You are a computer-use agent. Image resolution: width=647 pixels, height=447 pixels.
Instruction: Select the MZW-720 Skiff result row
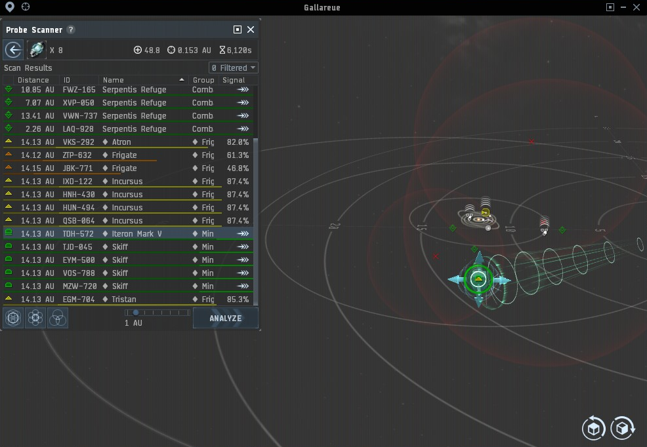(x=128, y=286)
